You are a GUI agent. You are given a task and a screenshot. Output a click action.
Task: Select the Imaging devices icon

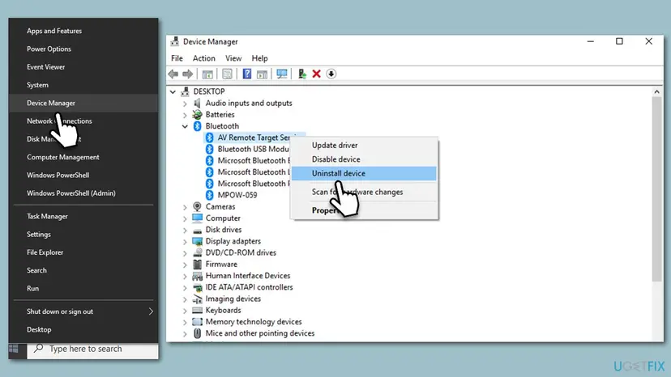tap(197, 299)
